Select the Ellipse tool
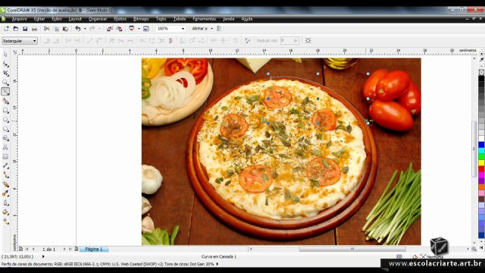This screenshot has height=273, width=485. pyautogui.click(x=5, y=120)
